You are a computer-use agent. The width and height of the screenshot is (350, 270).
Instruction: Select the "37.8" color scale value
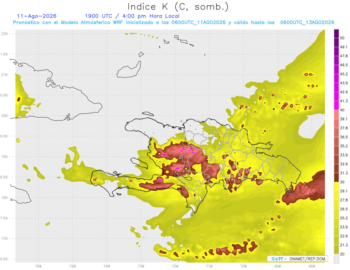click(344, 128)
